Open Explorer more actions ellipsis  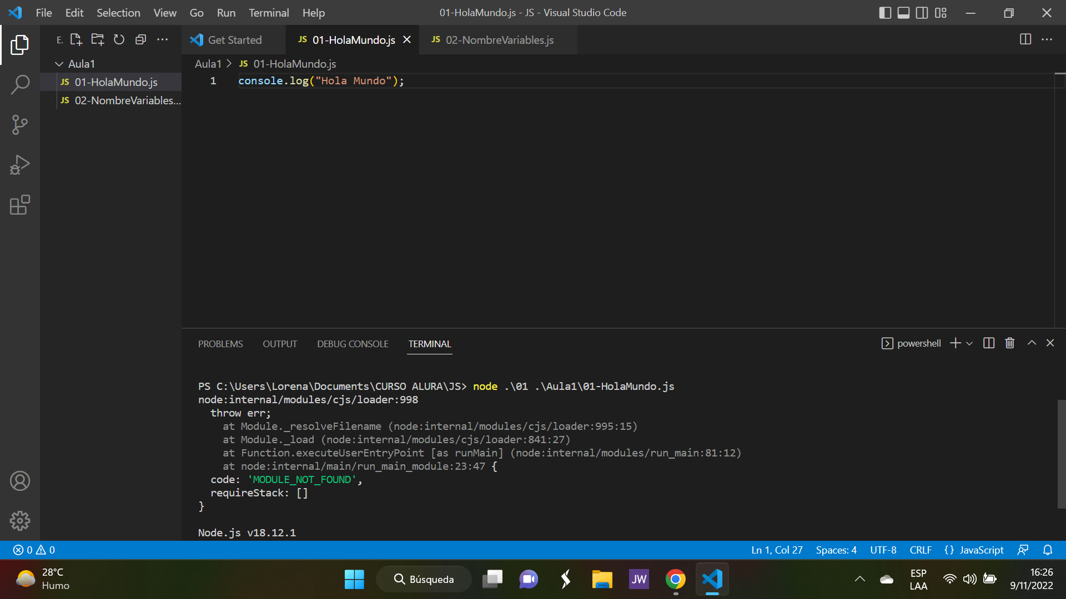(162, 39)
